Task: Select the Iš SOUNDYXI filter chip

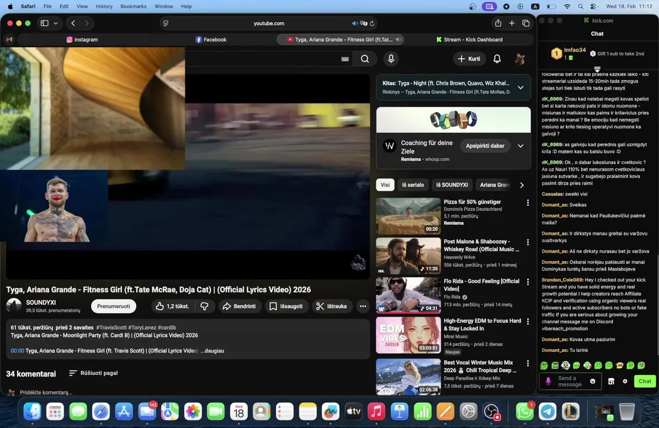Action: (452, 184)
